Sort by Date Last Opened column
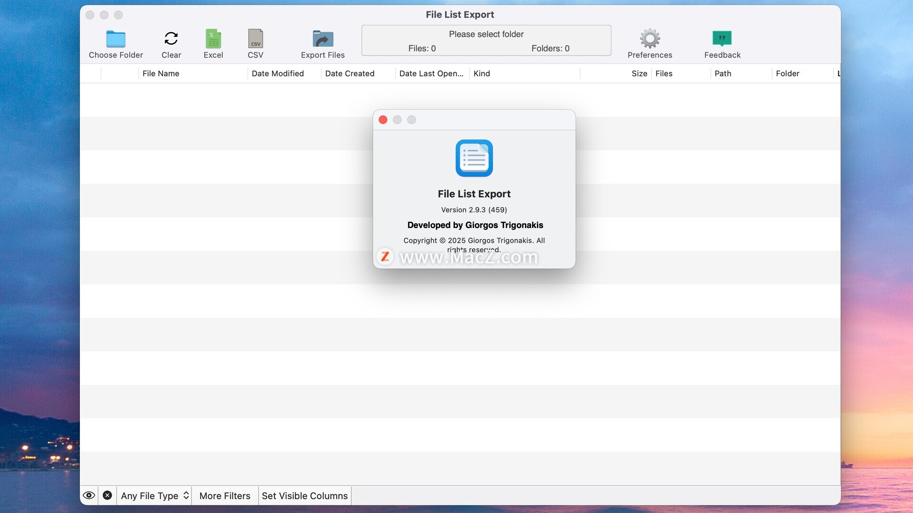Viewport: 913px width, 513px height. point(432,74)
